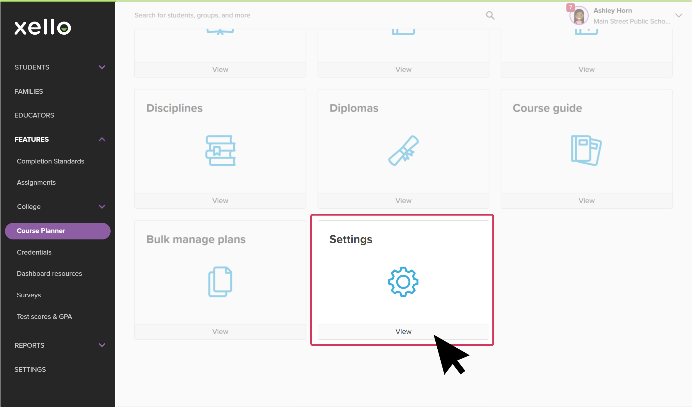692x407 pixels.
Task: Click the Settings gear icon
Action: 403,282
